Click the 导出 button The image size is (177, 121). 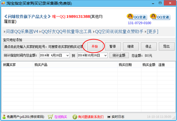pyautogui.click(x=166, y=46)
